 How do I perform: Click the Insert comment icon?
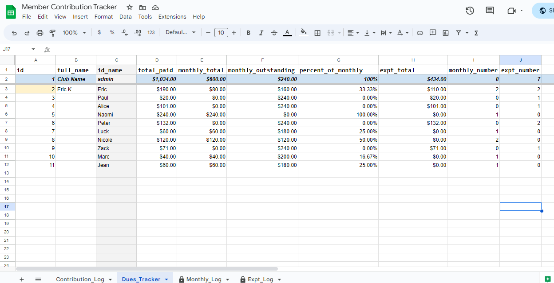coord(433,33)
